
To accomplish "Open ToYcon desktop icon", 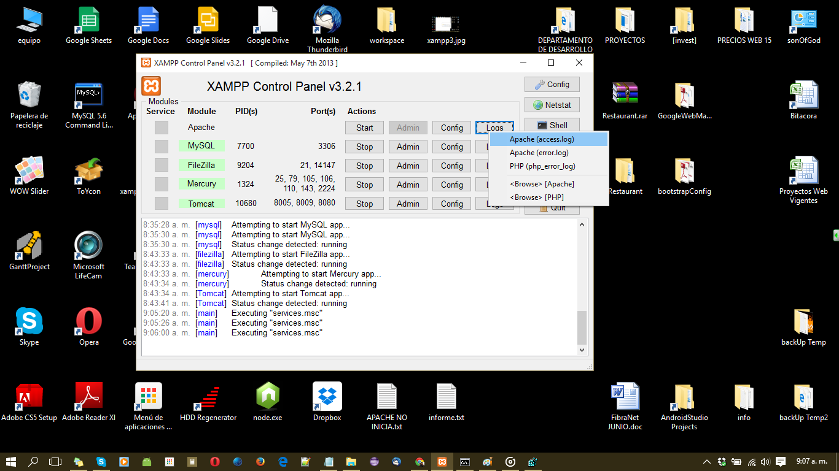I will tap(88, 177).
